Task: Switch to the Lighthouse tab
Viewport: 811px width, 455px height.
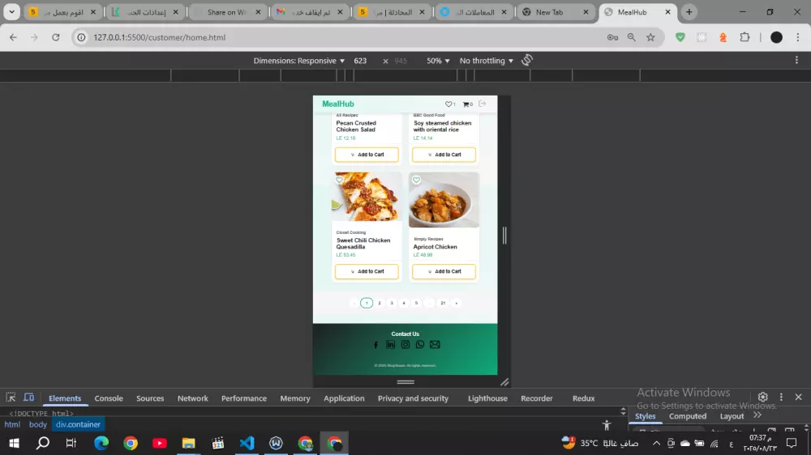Action: click(487, 398)
